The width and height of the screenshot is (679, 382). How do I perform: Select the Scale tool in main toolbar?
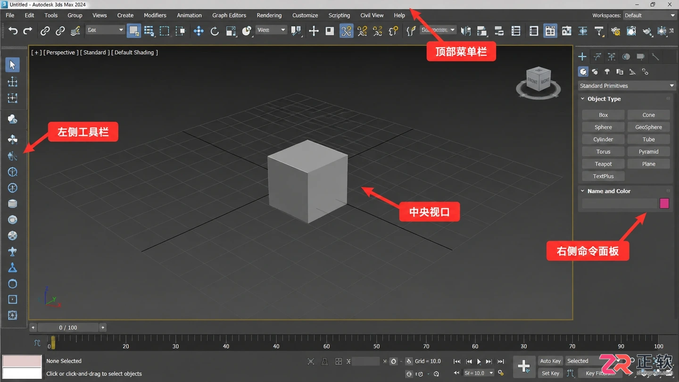231,31
